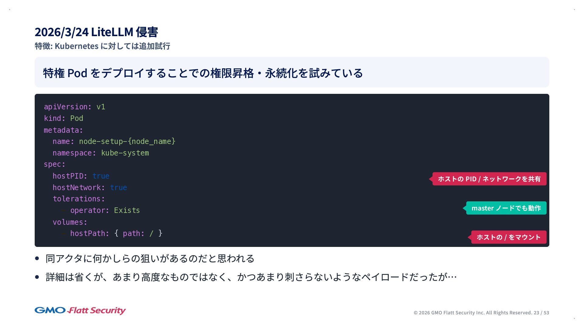Click the 'operator: Exists' code line
This screenshot has height=328, width=584.
pos(105,210)
